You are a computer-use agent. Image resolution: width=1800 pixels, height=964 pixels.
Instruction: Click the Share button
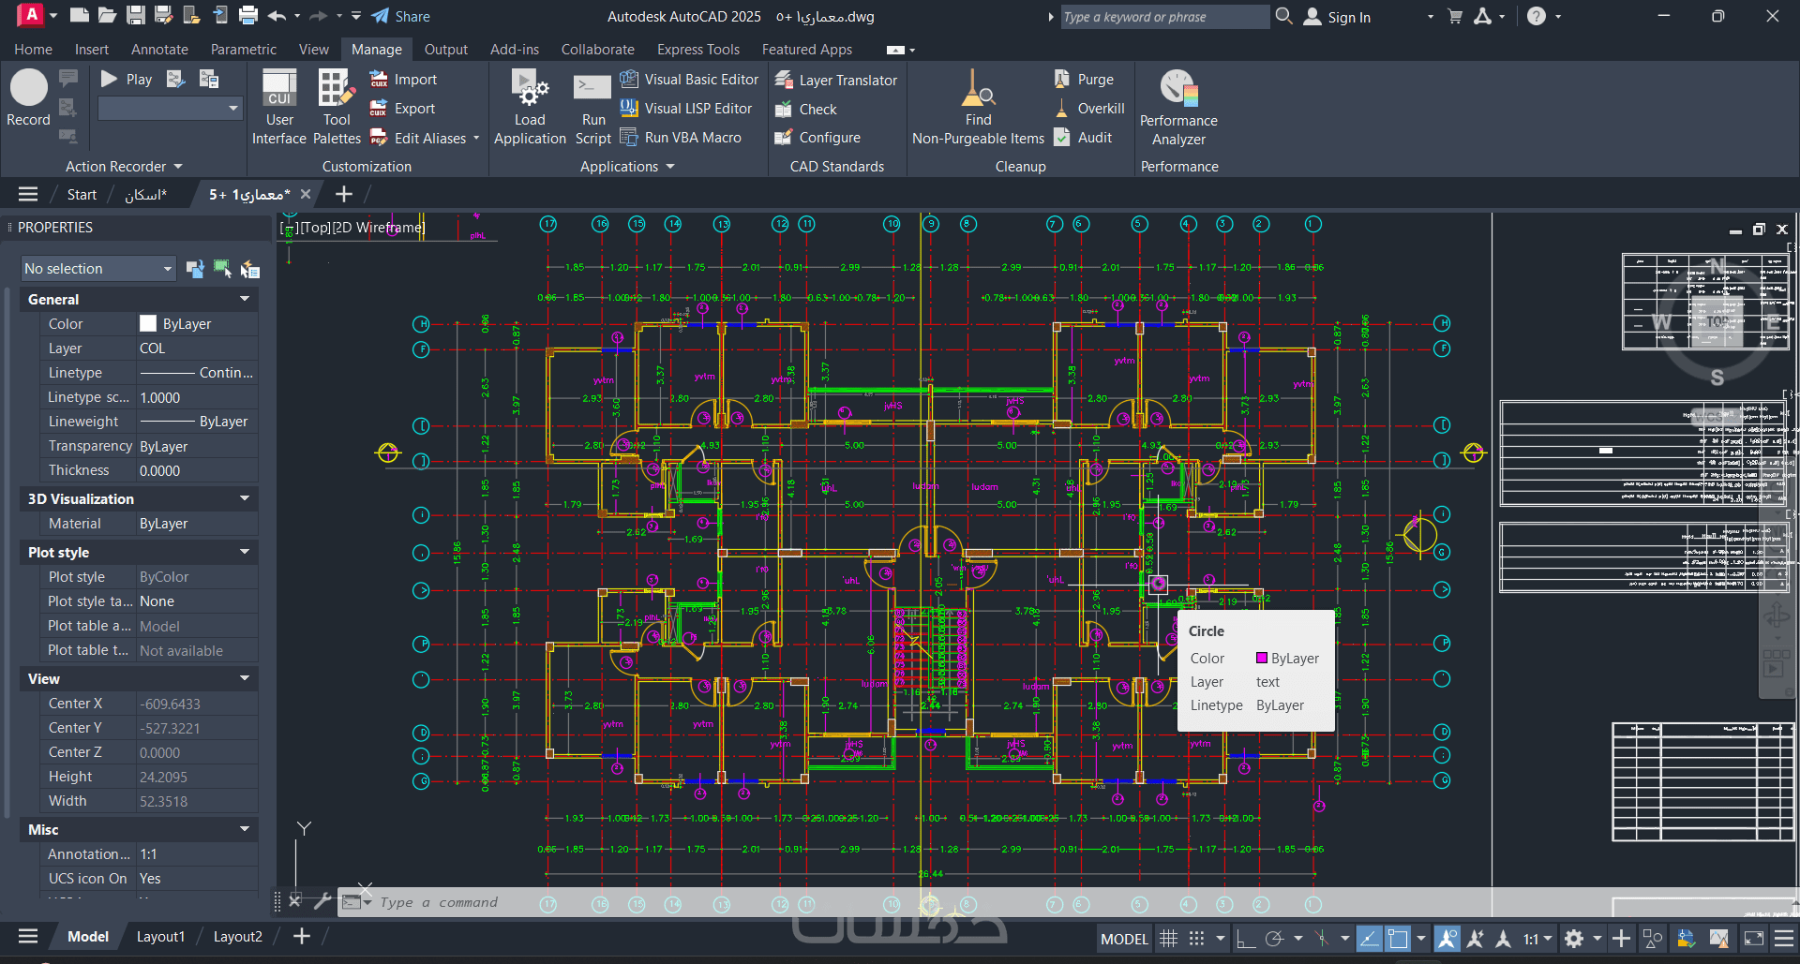pos(401,17)
